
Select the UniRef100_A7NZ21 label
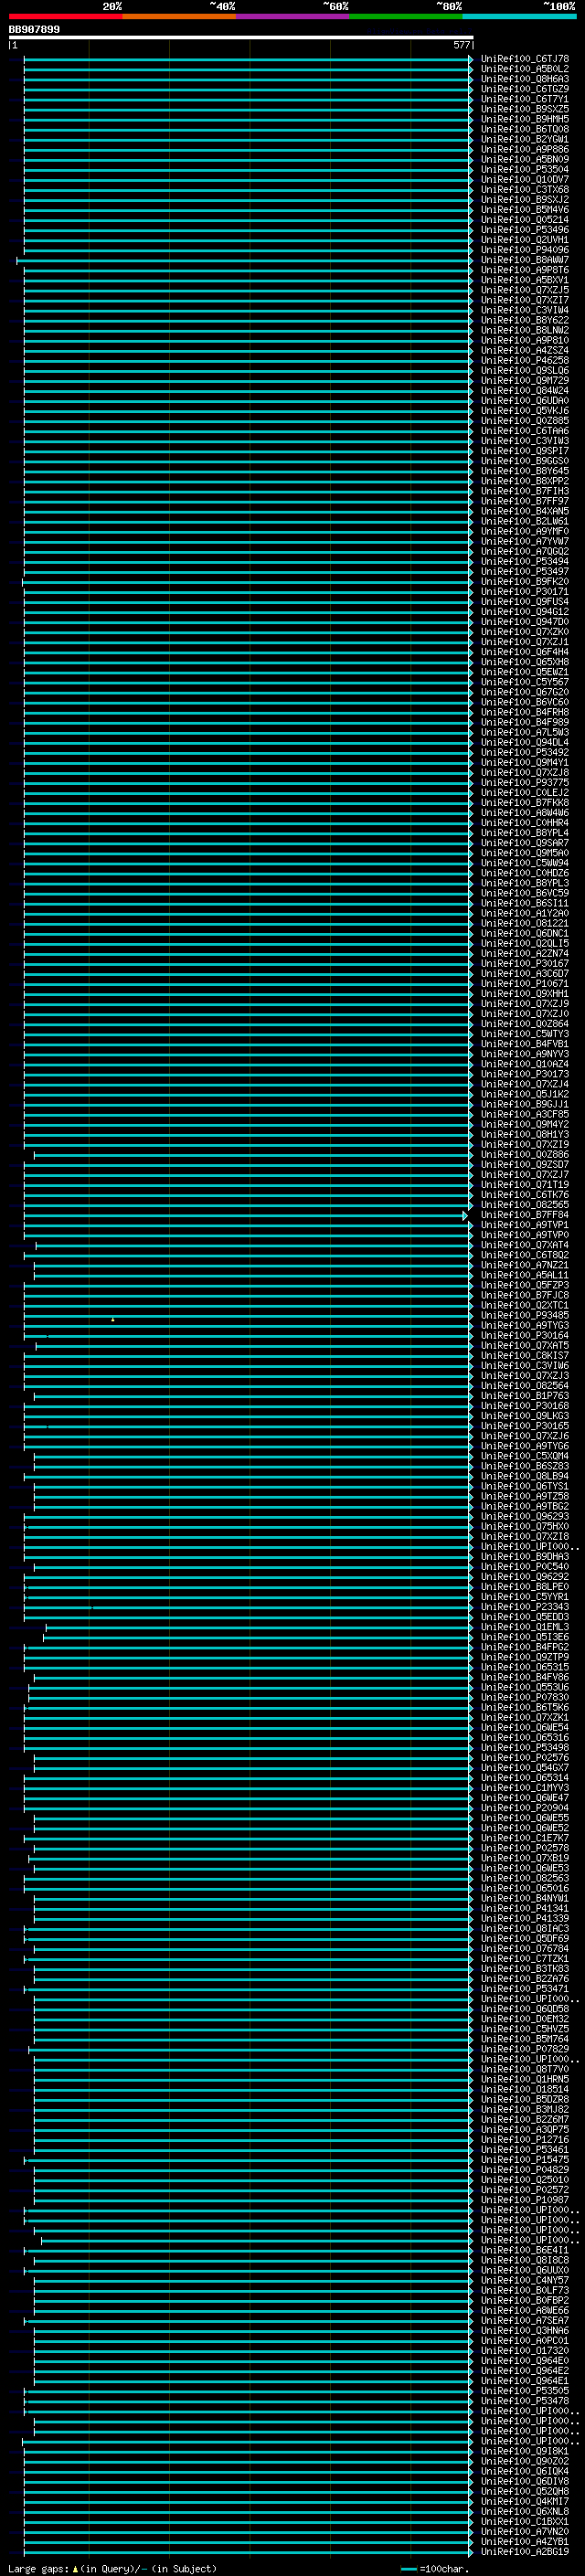[525, 1265]
